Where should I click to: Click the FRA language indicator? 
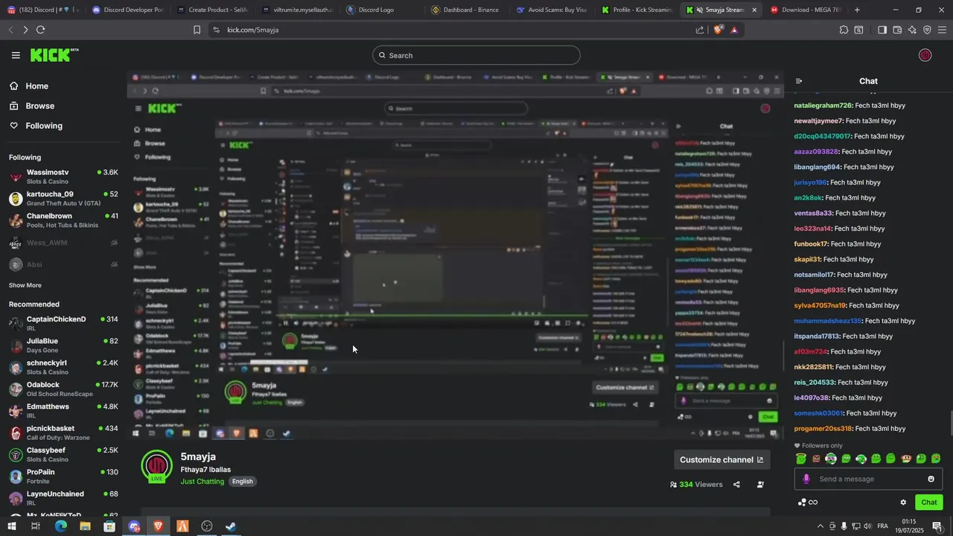pos(883,526)
